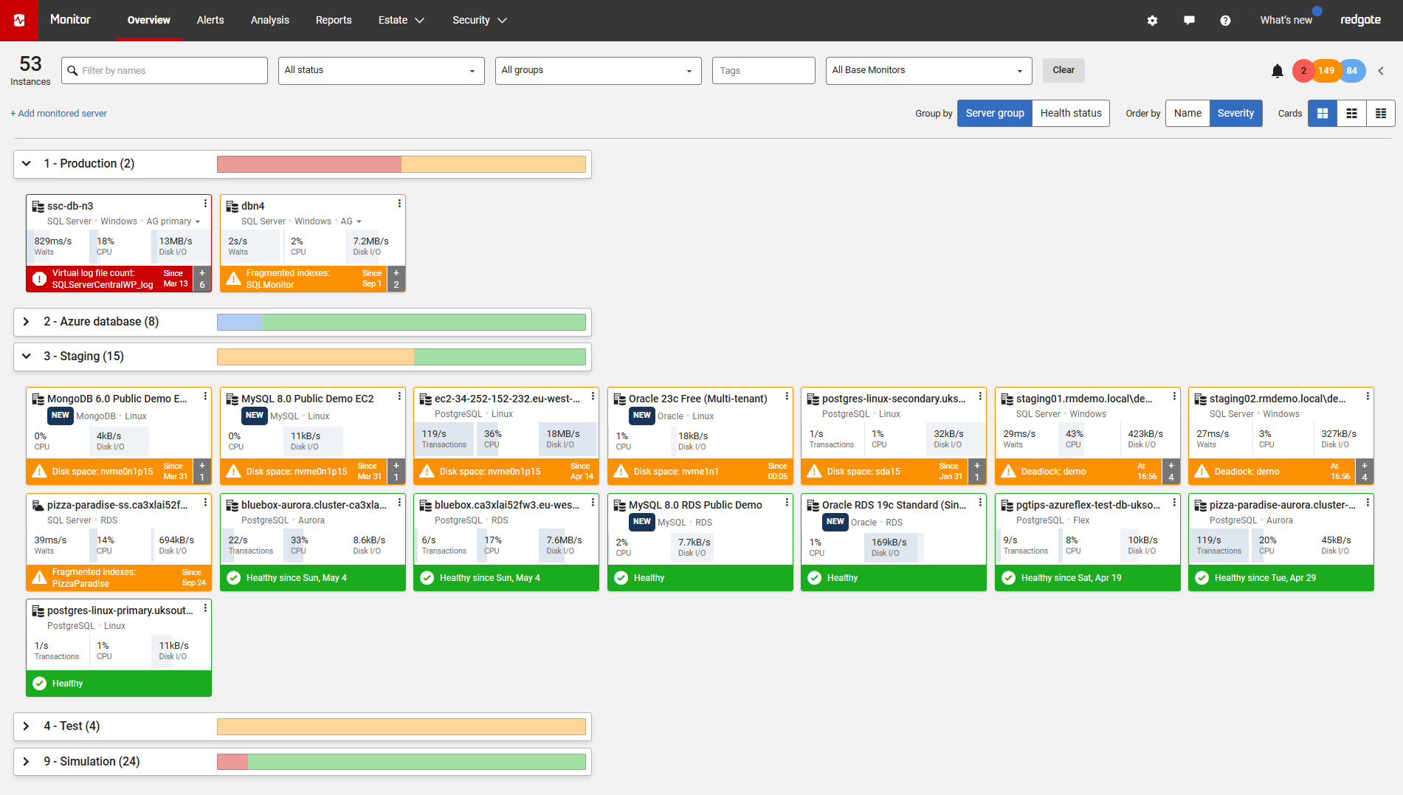Click the Redgate logo home icon

(x=19, y=21)
